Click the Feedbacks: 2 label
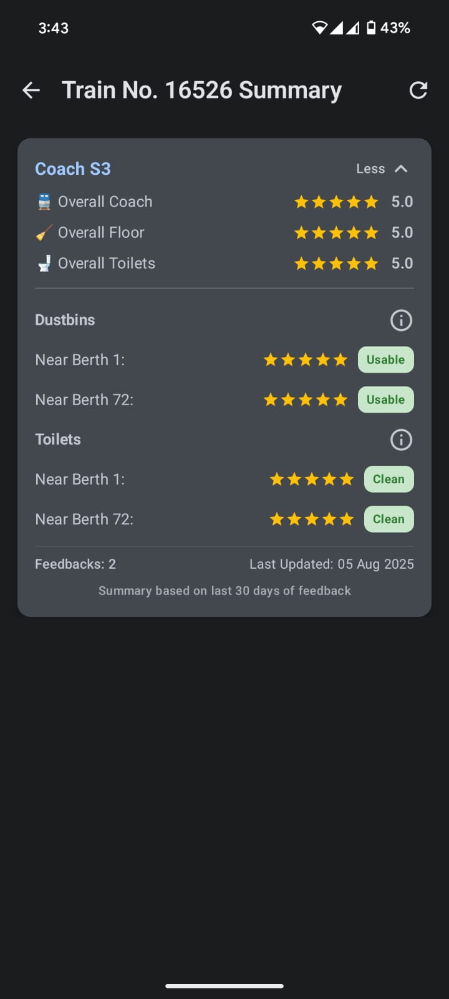The image size is (449, 999). (75, 564)
